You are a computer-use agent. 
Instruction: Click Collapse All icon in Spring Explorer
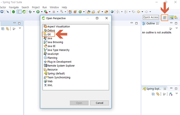pos(153,94)
